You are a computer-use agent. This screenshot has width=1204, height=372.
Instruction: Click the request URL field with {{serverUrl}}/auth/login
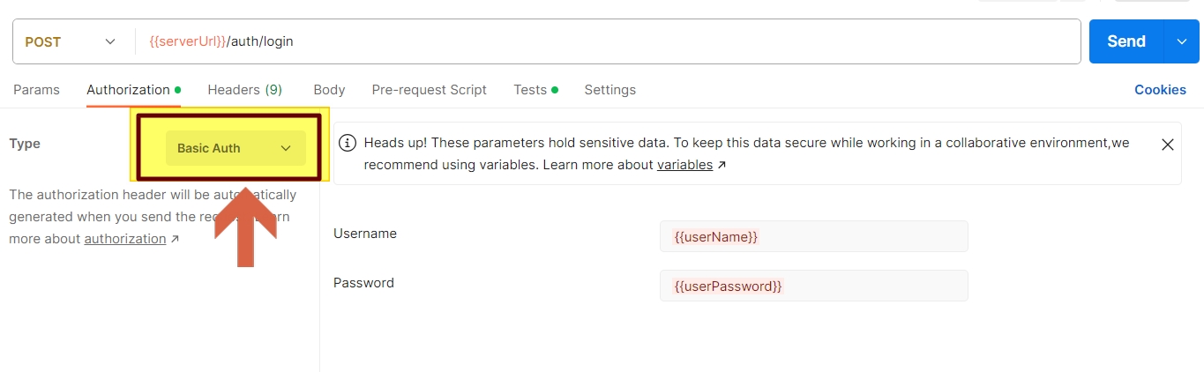click(x=608, y=41)
